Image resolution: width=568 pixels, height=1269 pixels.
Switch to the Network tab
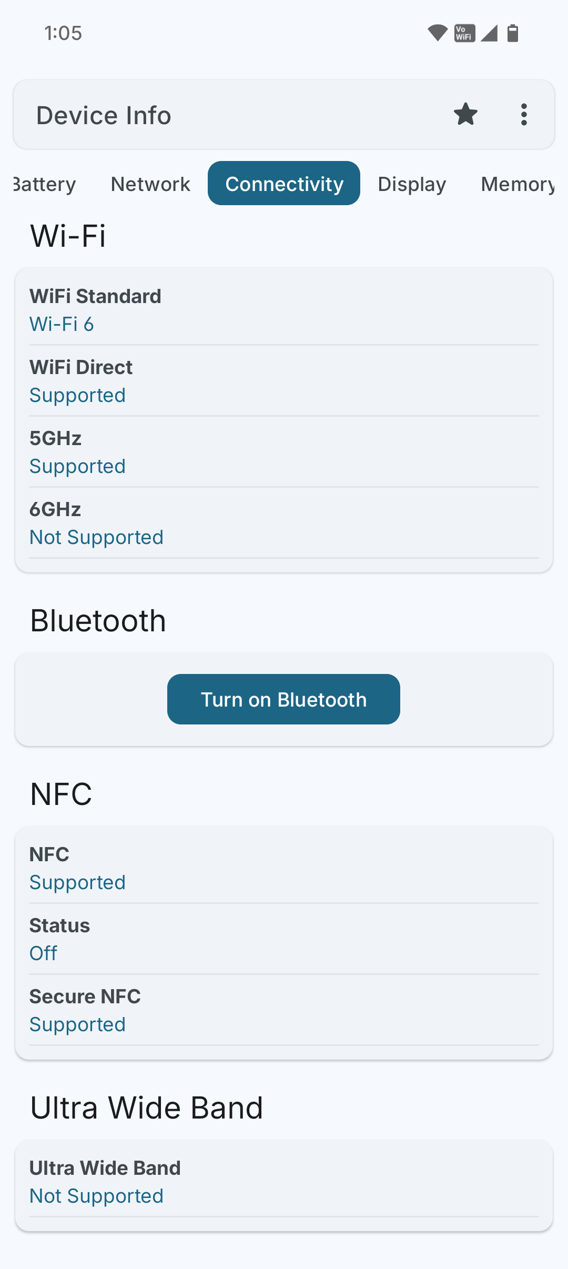point(150,184)
